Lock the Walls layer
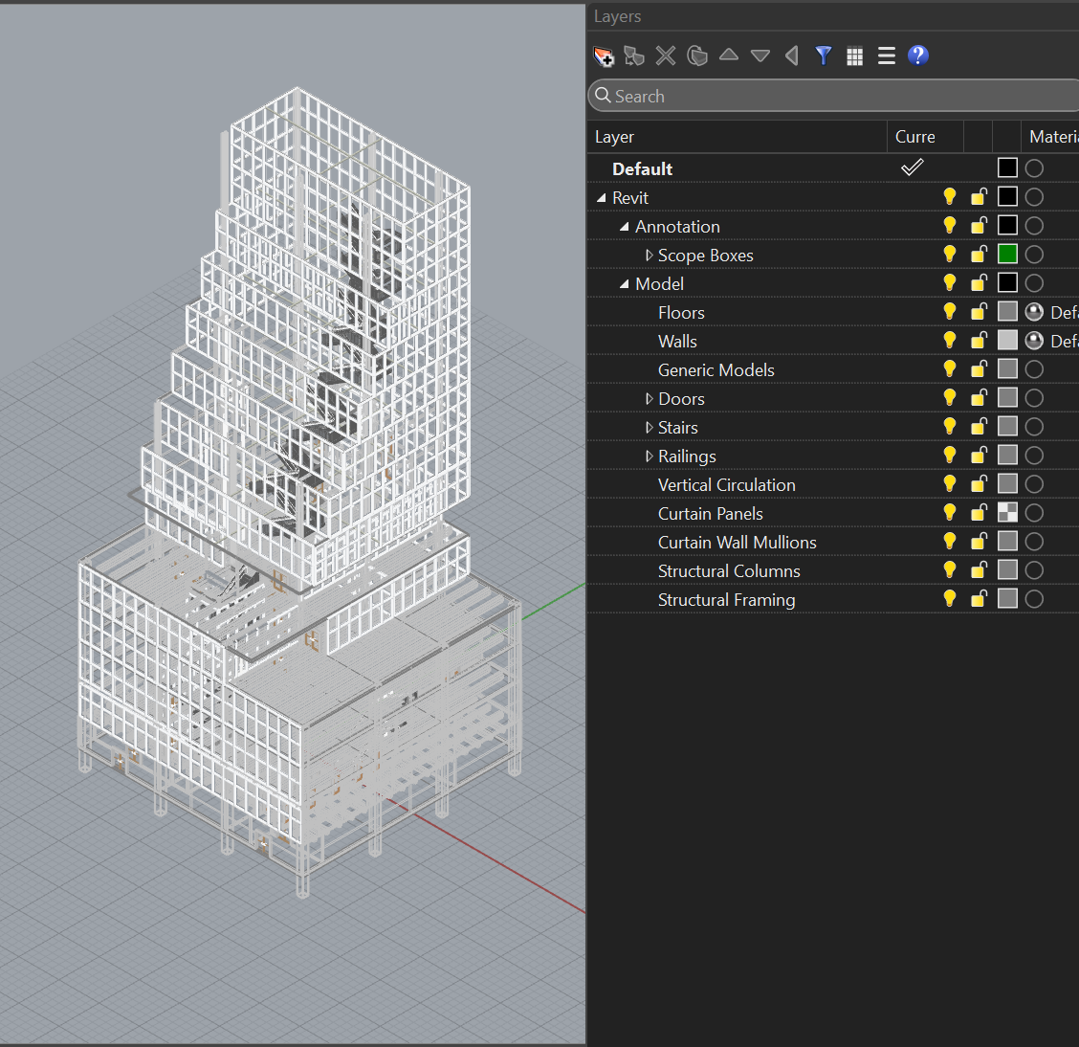Viewport: 1079px width, 1047px height. 978,340
